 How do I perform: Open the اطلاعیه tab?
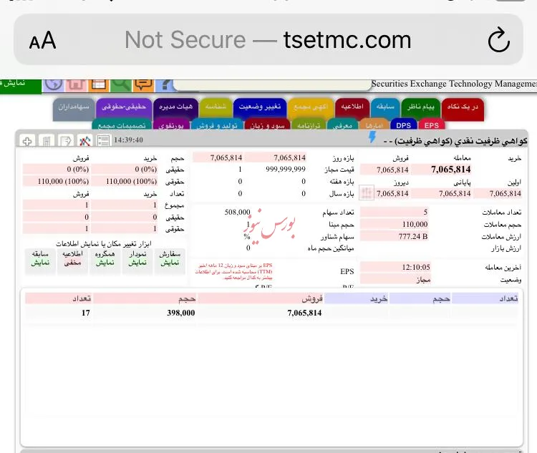[352, 109]
